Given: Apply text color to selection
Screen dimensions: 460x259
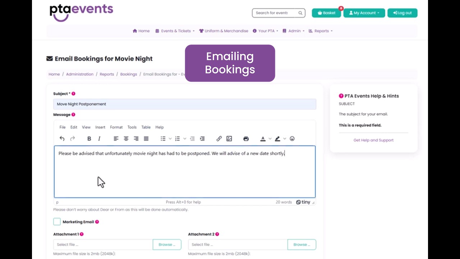Looking at the screenshot, I should tap(263, 138).
